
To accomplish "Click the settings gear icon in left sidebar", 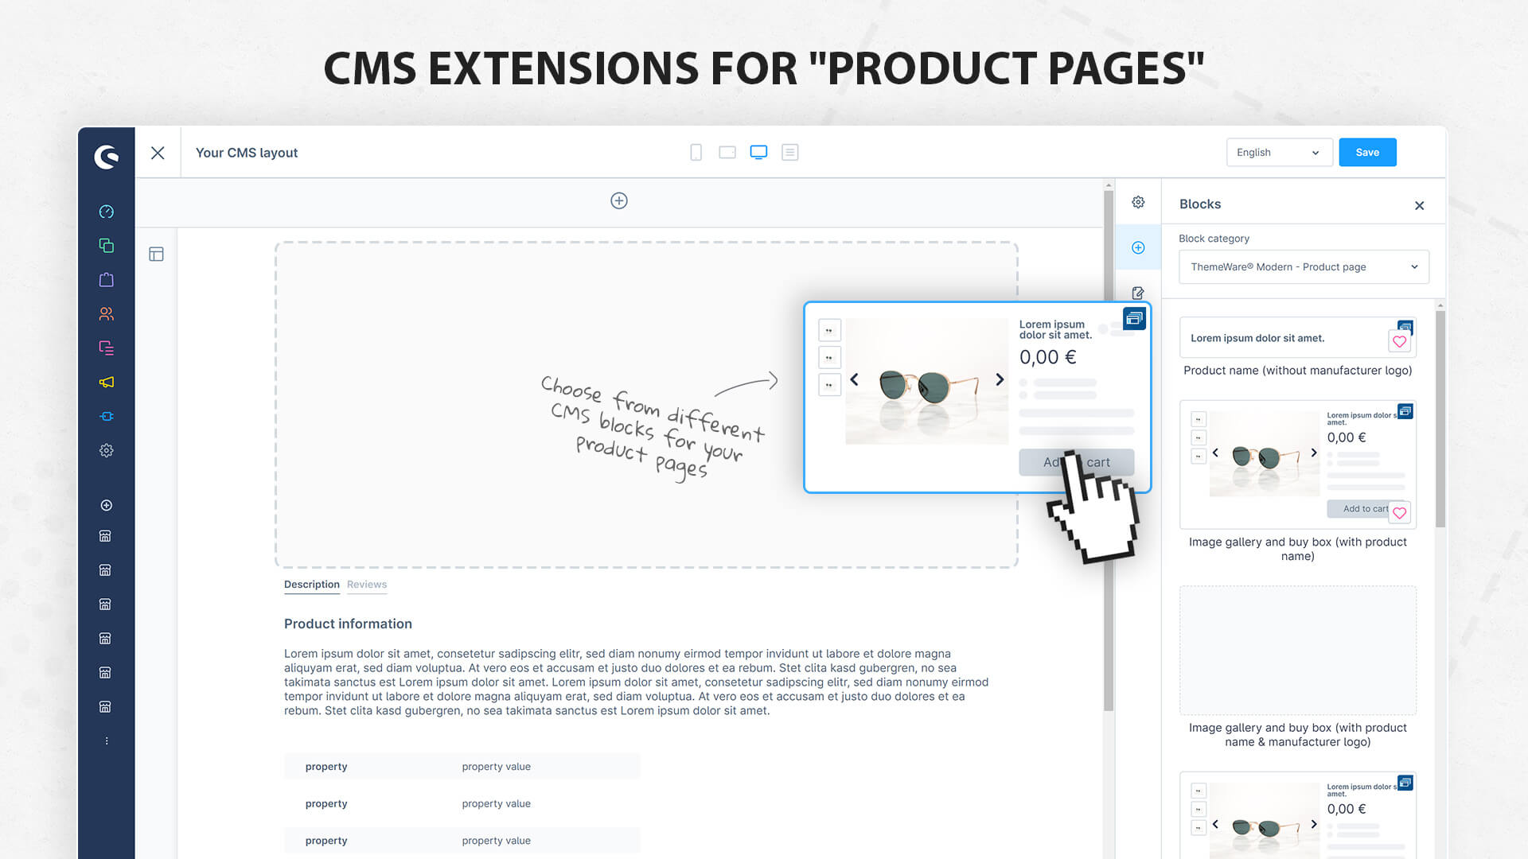I will pos(106,450).
